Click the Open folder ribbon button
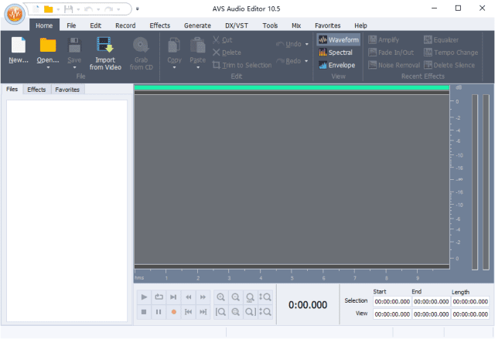Image resolution: width=495 pixels, height=339 pixels. [48, 48]
